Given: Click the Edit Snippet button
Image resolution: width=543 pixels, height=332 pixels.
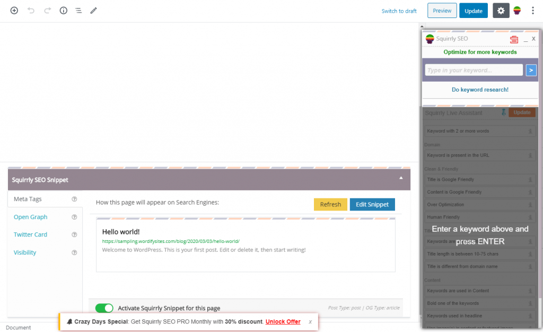Looking at the screenshot, I should [372, 204].
